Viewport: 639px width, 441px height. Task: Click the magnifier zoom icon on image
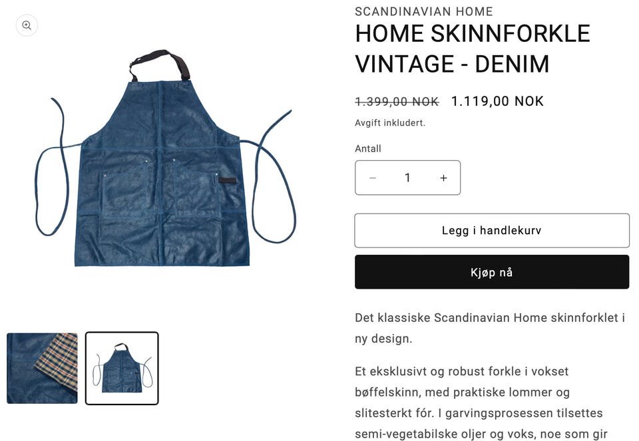27,25
